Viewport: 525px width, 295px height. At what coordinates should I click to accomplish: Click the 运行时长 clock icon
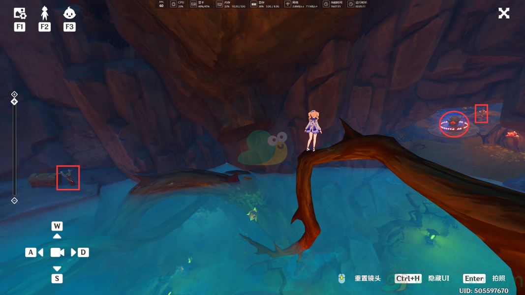(x=350, y=4)
